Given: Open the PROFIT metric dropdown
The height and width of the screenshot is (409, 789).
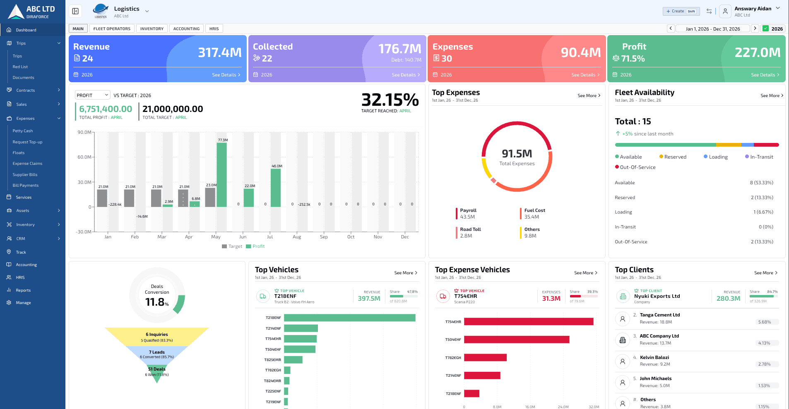Looking at the screenshot, I should coord(93,95).
